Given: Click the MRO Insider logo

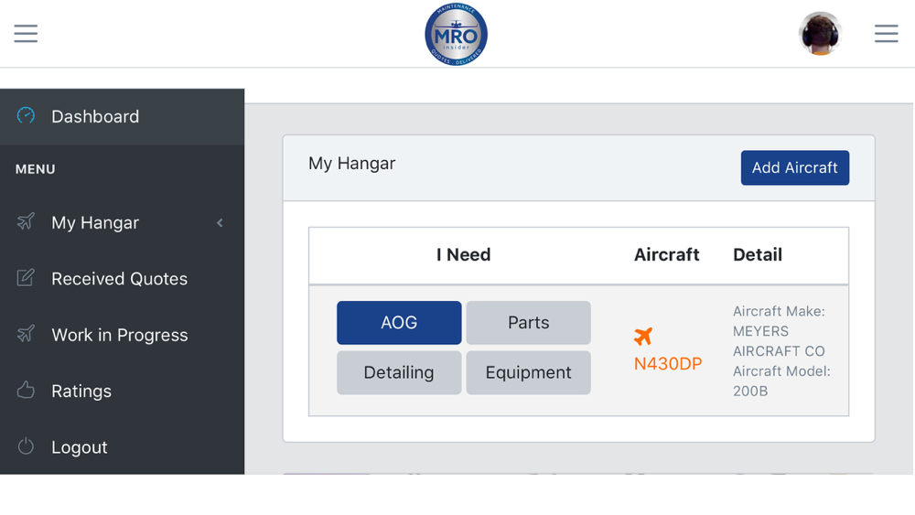Looking at the screenshot, I should click(456, 35).
